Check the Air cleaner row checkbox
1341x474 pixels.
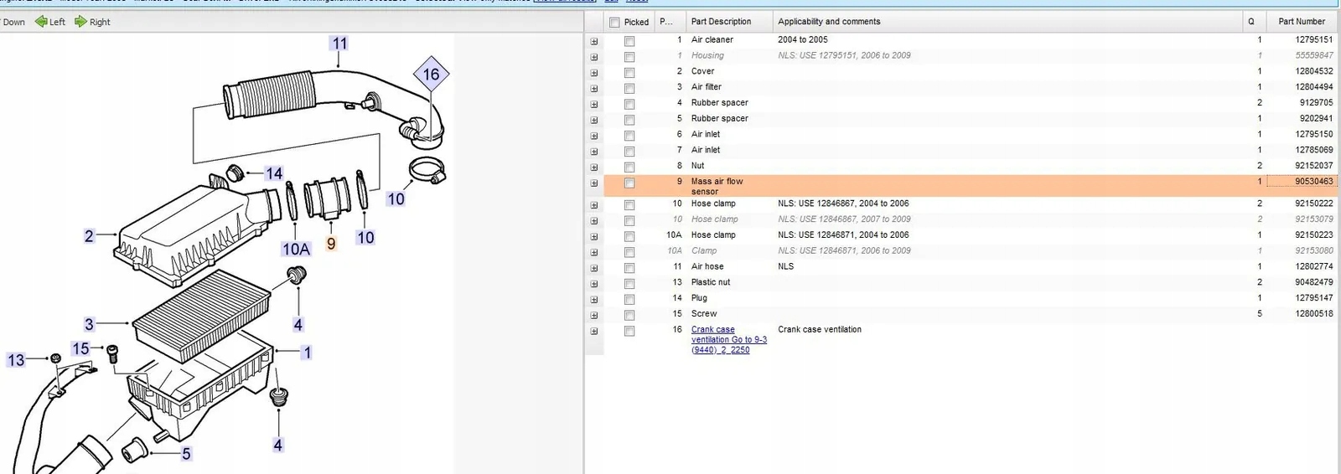pos(629,41)
